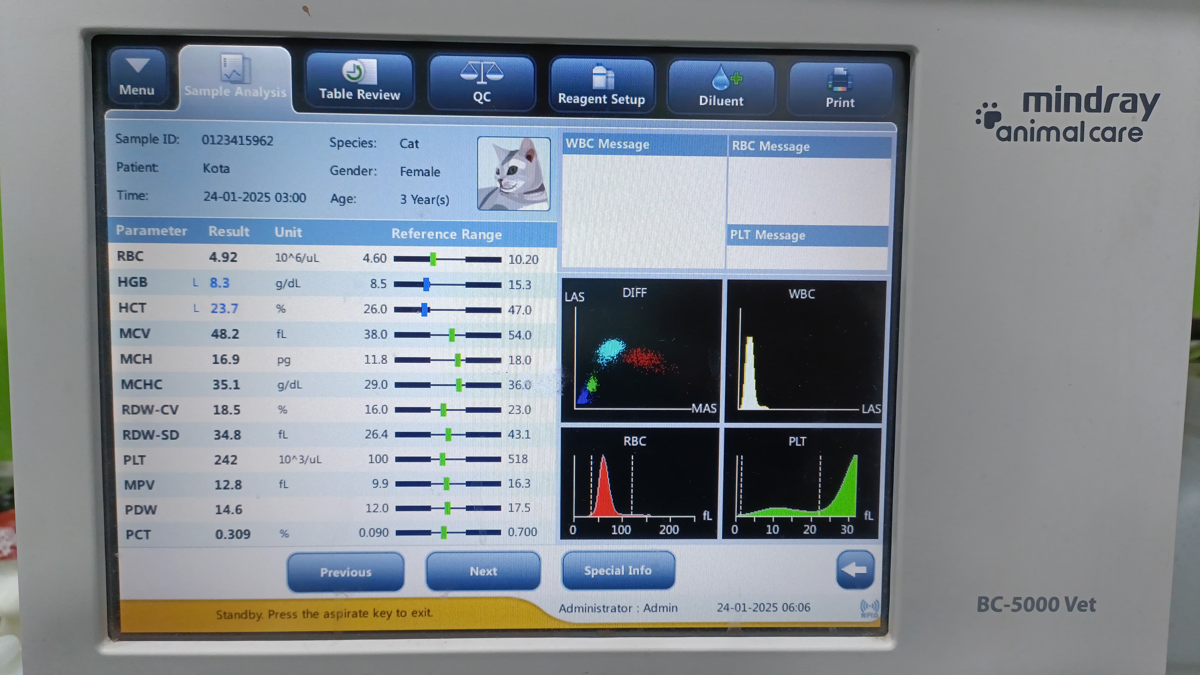The width and height of the screenshot is (1200, 675).
Task: Open the PLT histogram
Action: 801,483
